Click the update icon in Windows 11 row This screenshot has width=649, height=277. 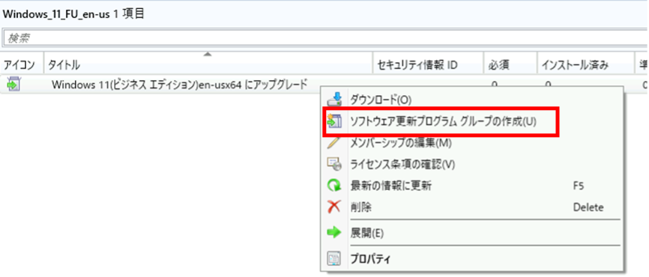tap(13, 84)
